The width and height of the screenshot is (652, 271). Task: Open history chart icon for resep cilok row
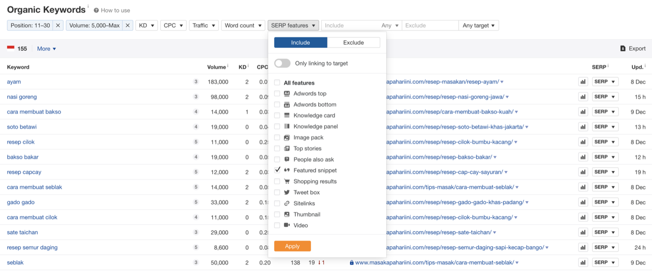click(583, 142)
